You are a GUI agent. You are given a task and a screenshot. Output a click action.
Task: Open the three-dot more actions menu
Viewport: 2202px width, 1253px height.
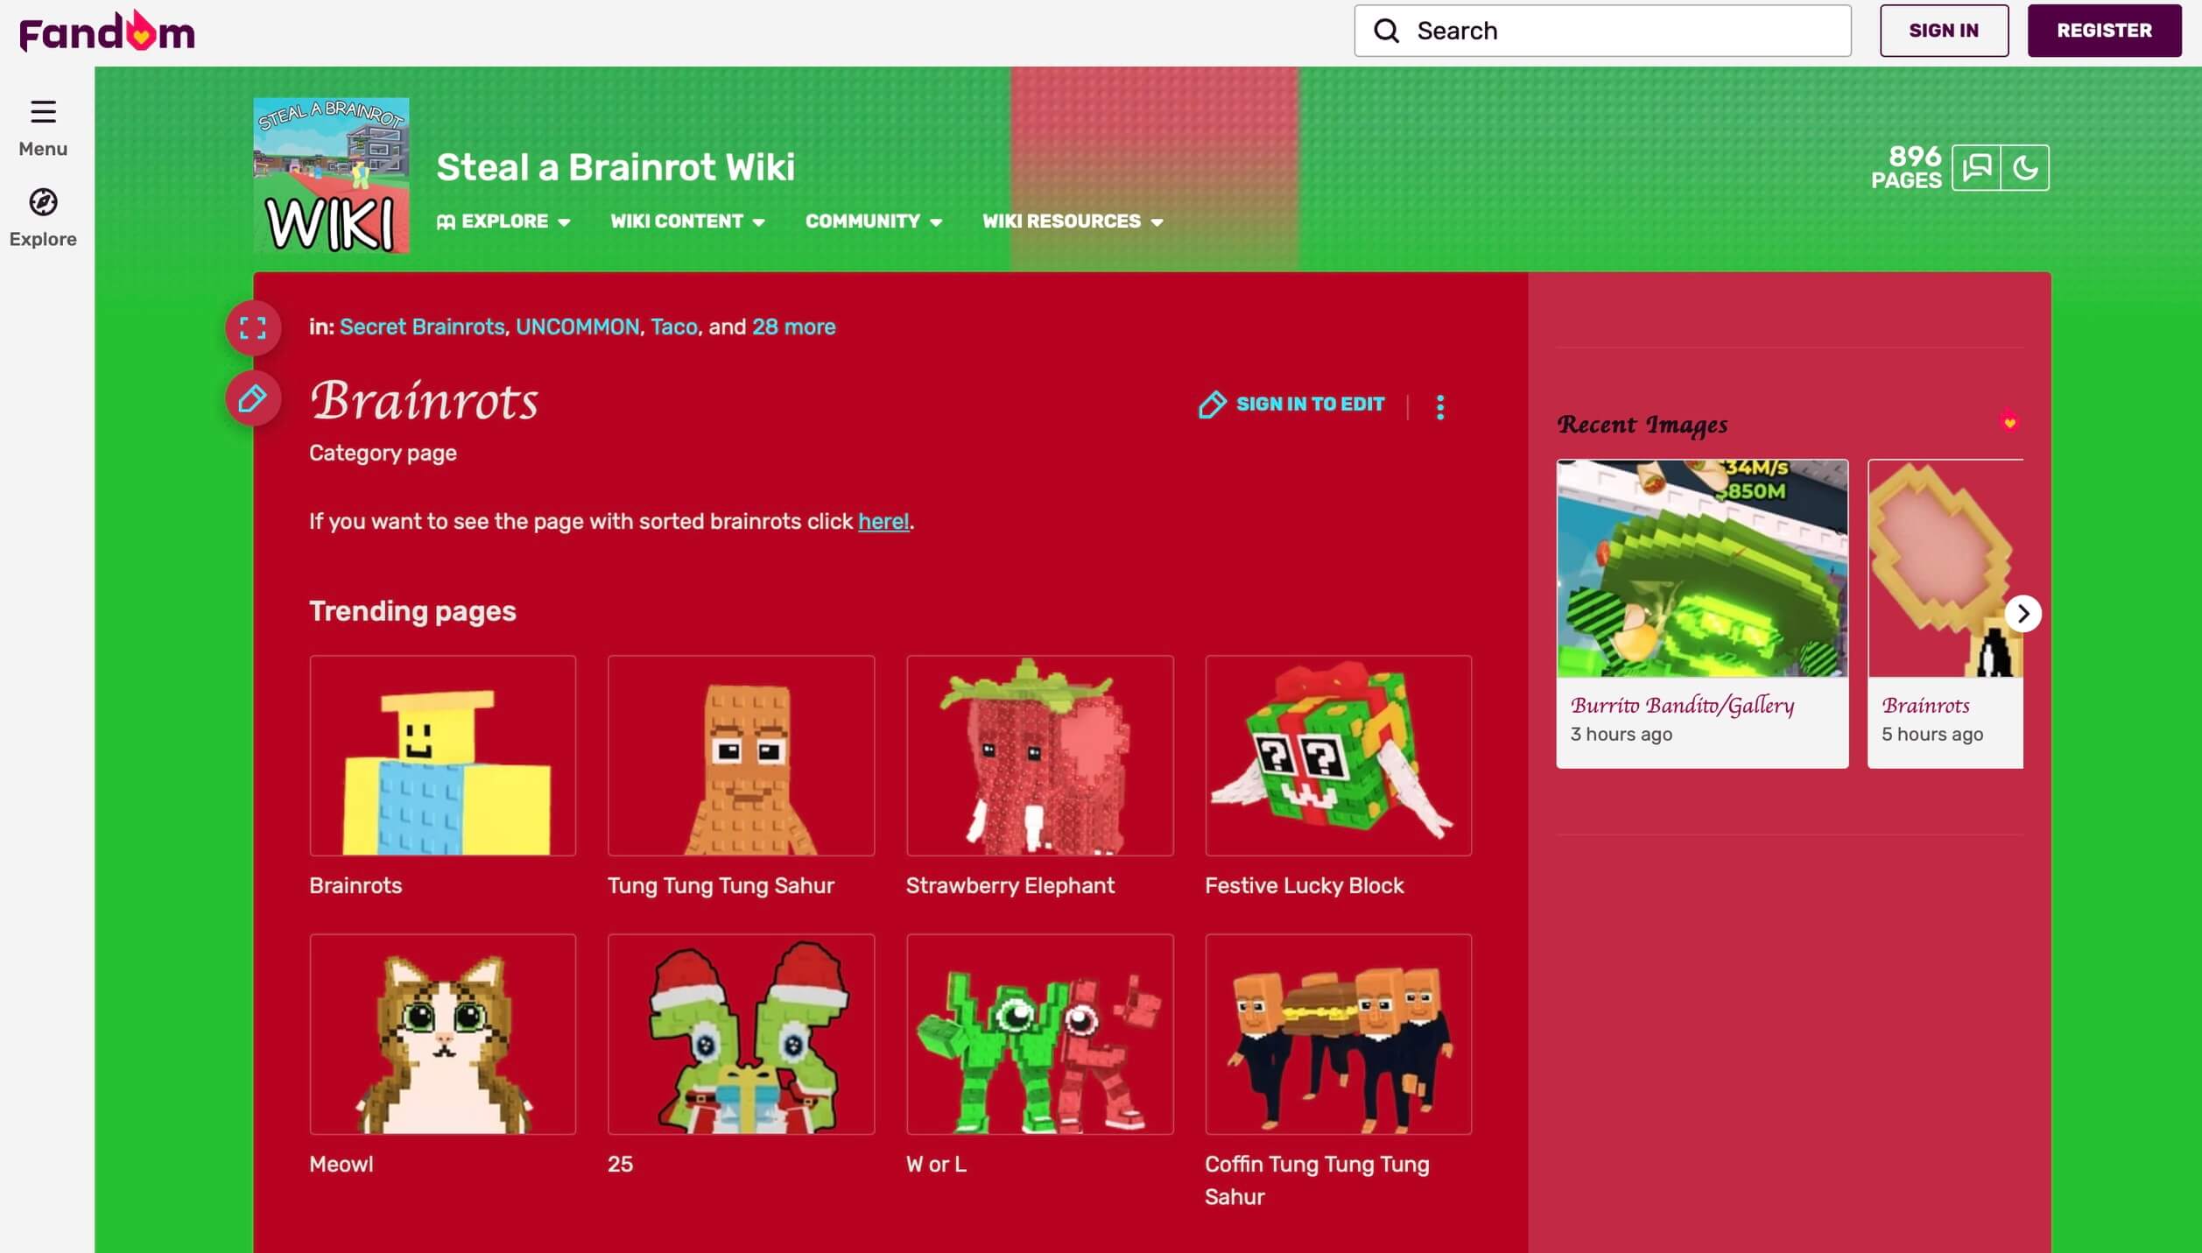pyautogui.click(x=1440, y=406)
